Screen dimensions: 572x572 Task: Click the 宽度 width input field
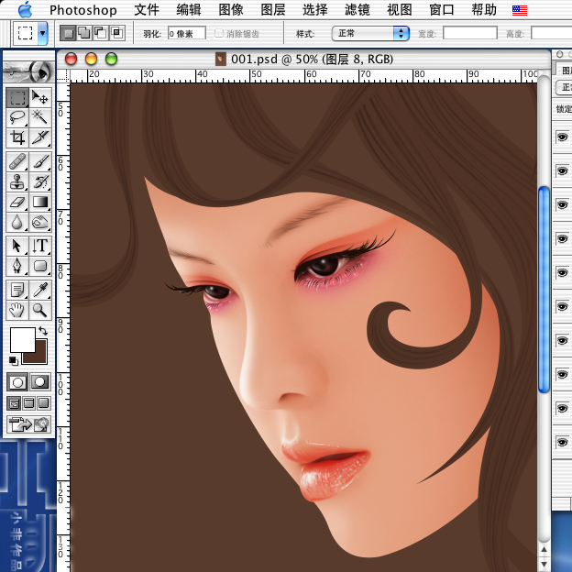click(x=470, y=33)
